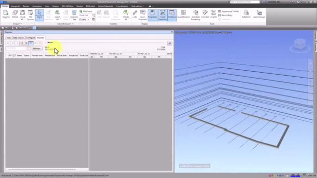317x178 pixels.
Task: Open Autodesk Rendering tool
Action: pyautogui.click(x=196, y=15)
